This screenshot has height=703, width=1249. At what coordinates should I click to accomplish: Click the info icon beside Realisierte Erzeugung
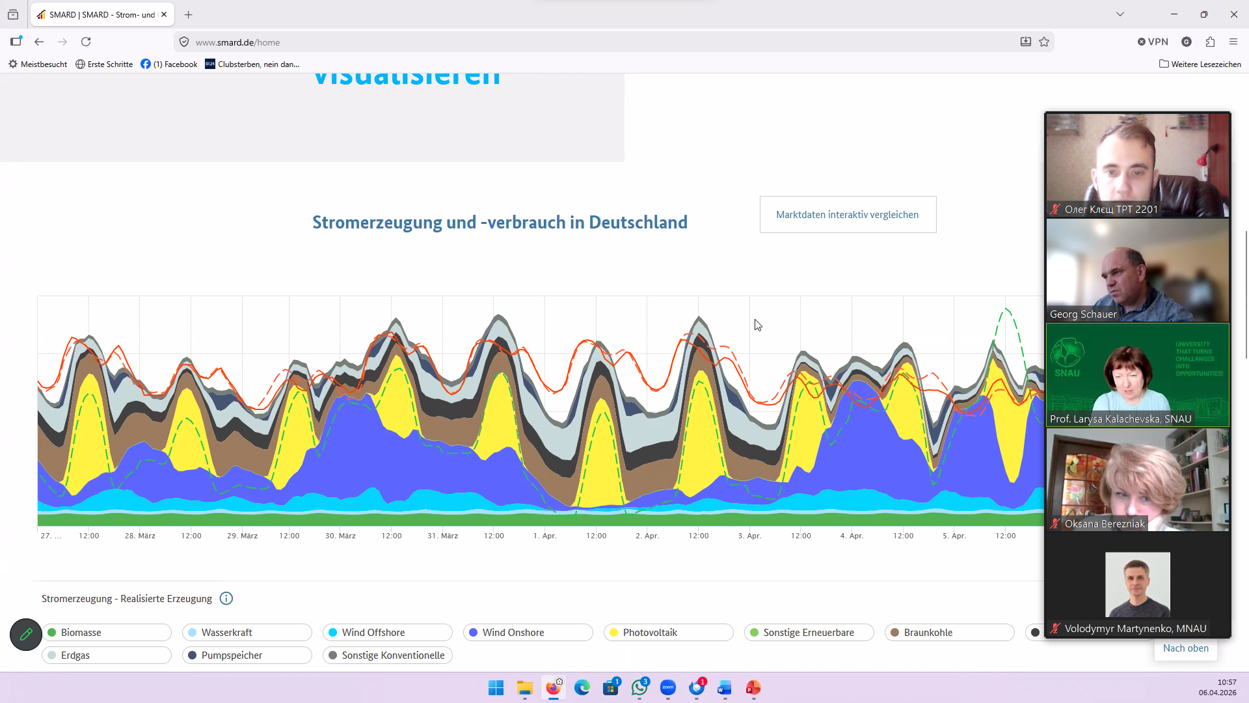point(226,598)
